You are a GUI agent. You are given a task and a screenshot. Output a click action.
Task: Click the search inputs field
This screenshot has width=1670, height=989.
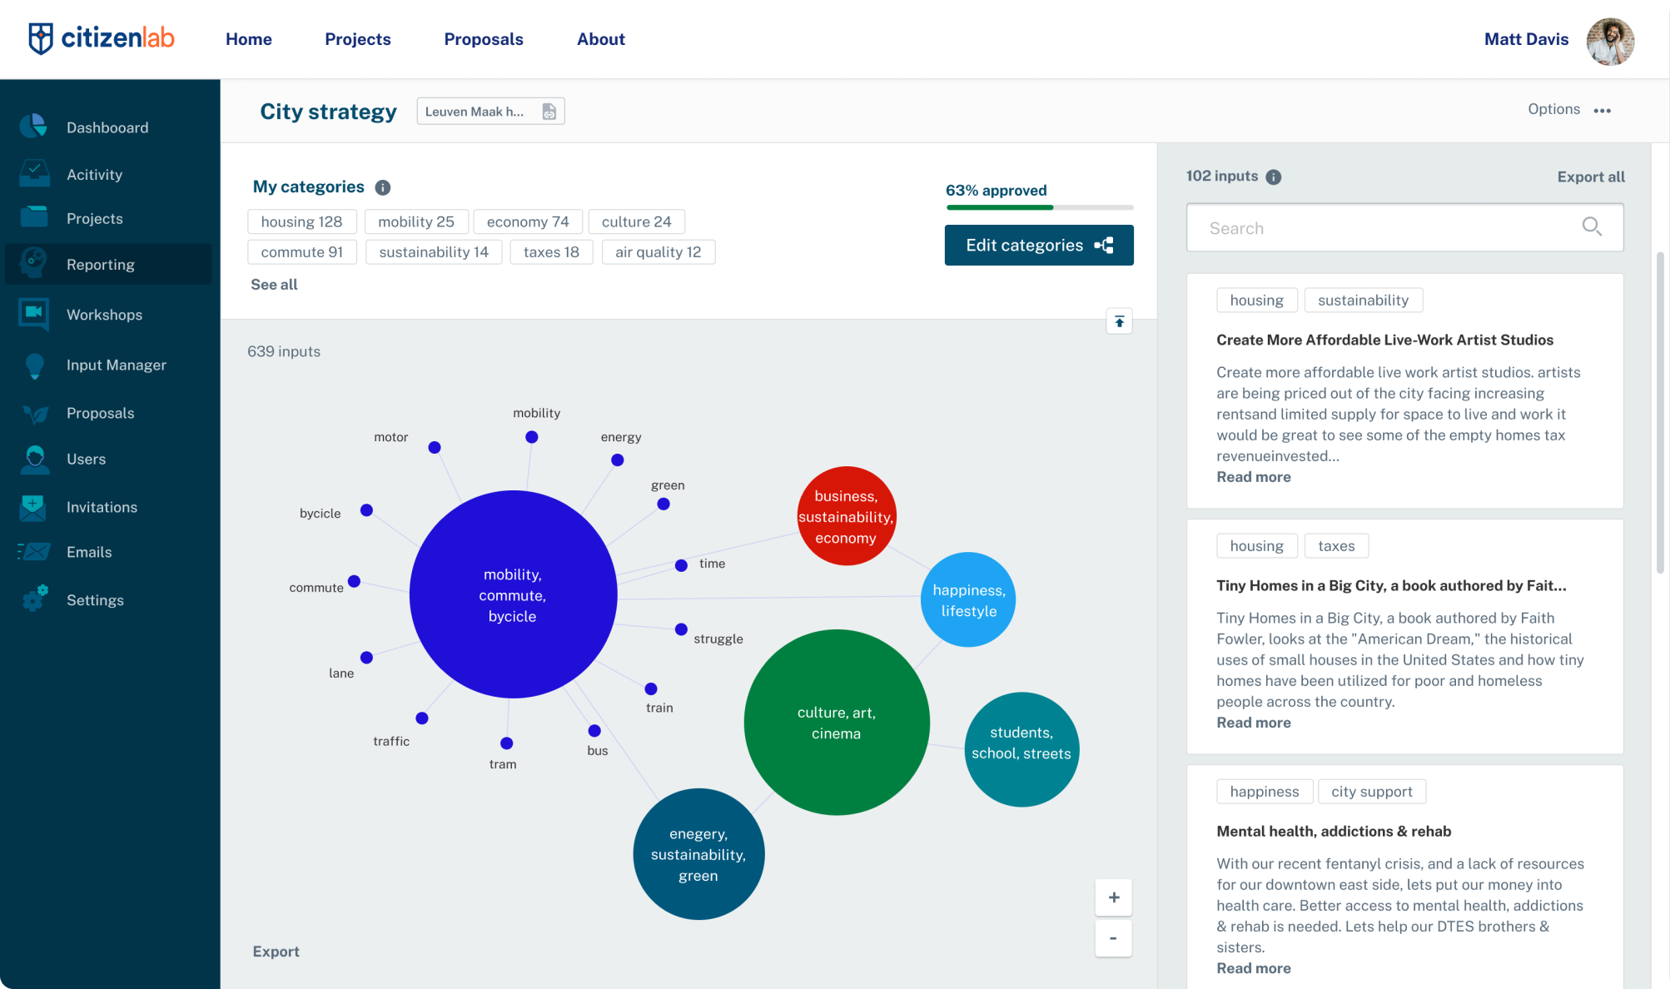point(1374,227)
